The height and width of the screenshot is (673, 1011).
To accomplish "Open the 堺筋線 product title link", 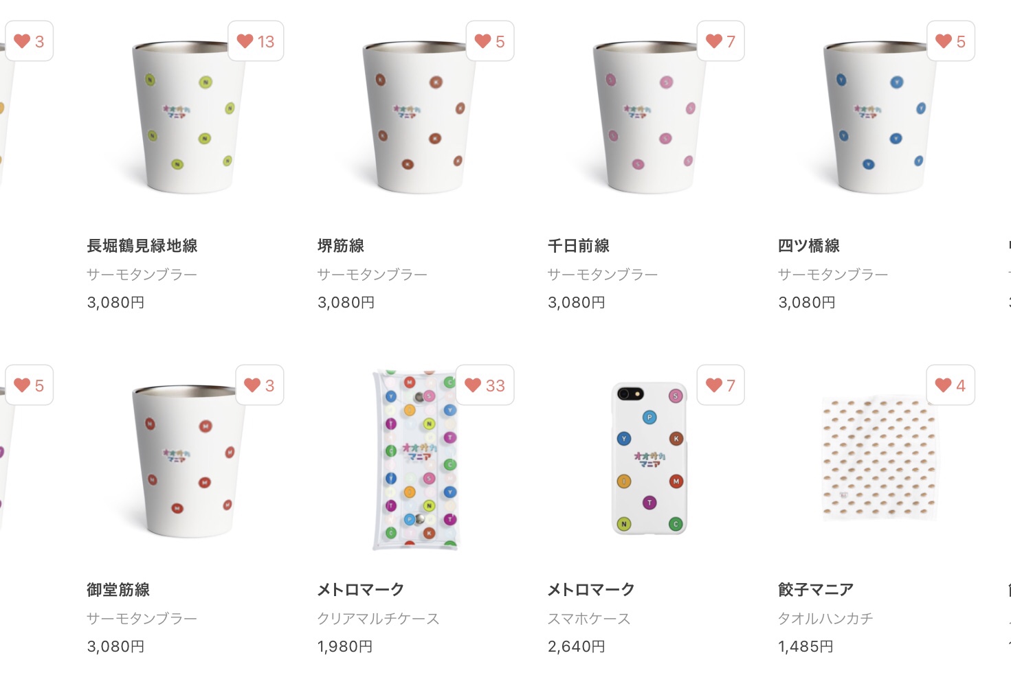I will point(341,246).
